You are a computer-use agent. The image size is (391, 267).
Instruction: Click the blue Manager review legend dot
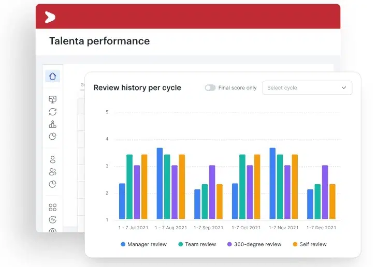tap(123, 244)
